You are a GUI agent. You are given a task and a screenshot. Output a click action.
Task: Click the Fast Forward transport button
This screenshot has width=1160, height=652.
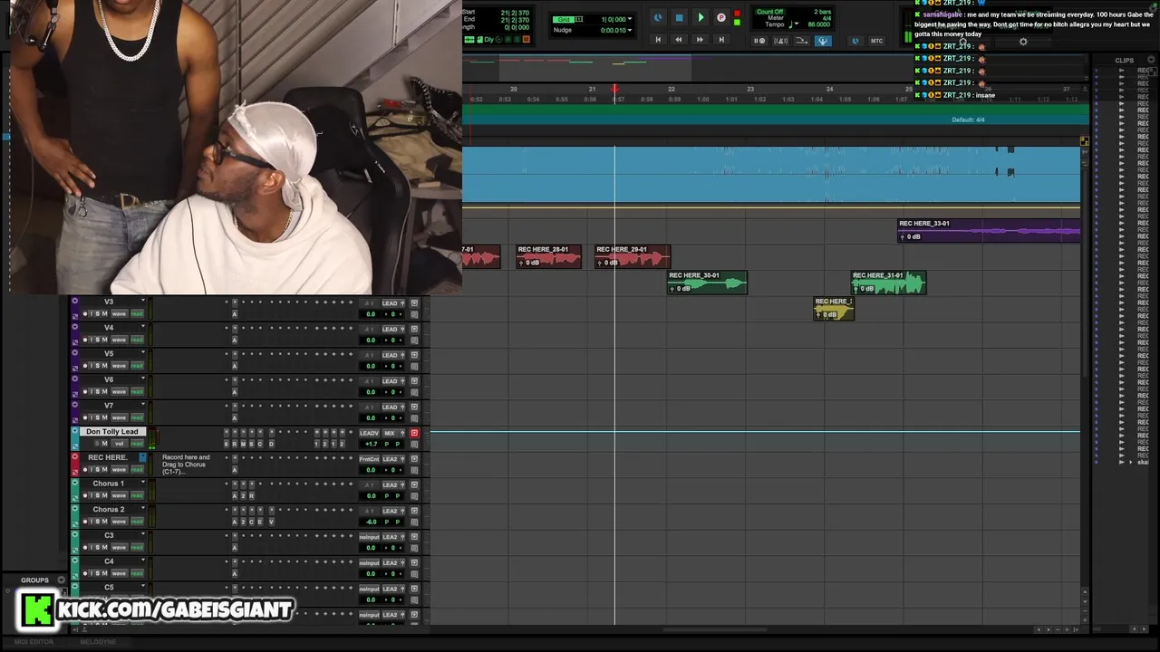coord(700,40)
